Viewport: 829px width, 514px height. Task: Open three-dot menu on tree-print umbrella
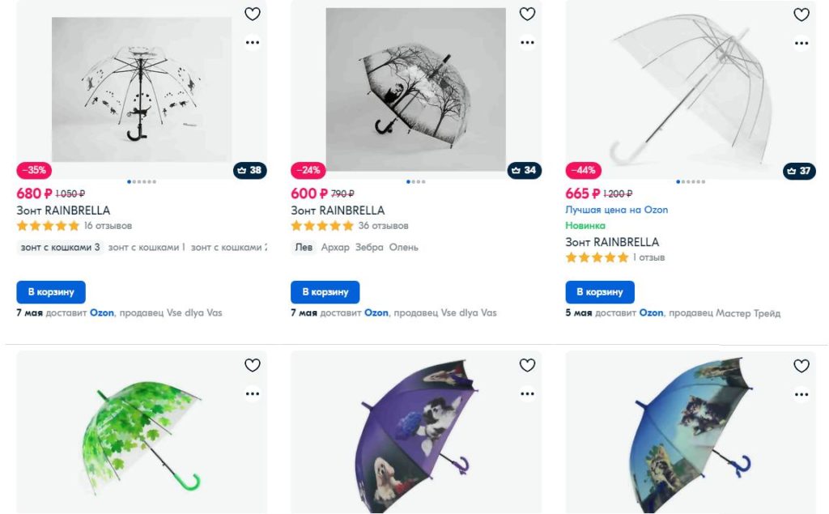[527, 43]
